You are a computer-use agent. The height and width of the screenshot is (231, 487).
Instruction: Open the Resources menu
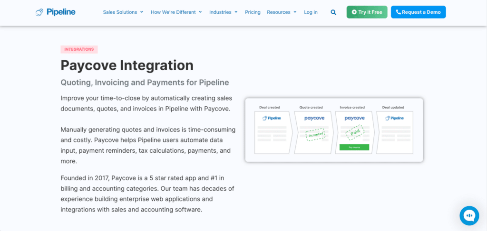(x=282, y=12)
